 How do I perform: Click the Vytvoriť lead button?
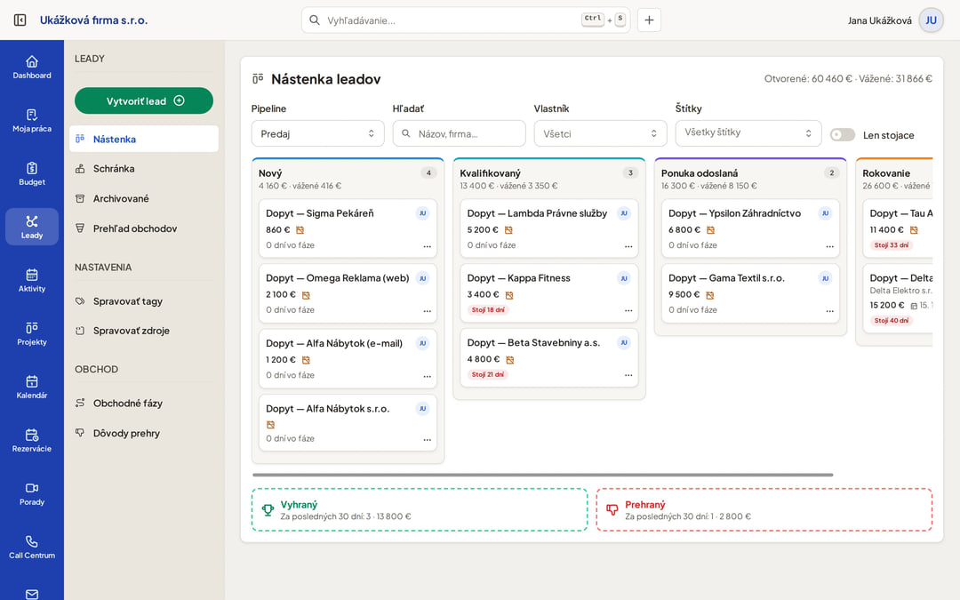[x=144, y=101]
